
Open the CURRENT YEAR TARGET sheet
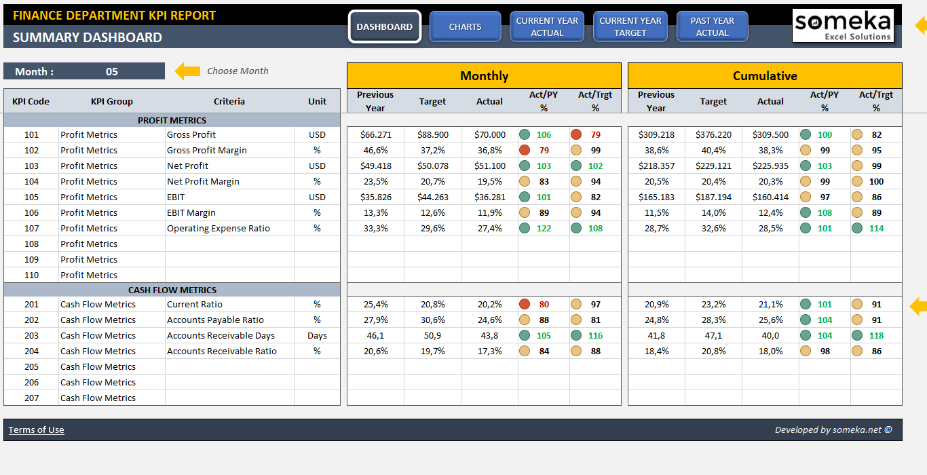(x=630, y=26)
